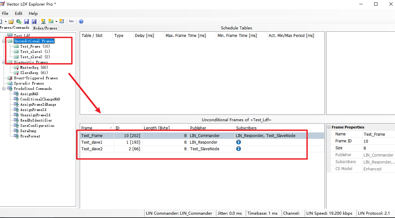Viewport: 395px width, 218px height.
Task: Select the Test_slave2 row in frames table
Action: point(202,149)
